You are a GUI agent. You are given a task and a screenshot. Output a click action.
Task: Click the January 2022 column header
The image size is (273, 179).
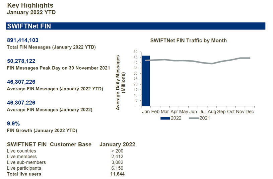117,145
